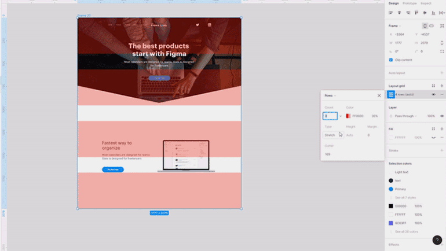
Task: Open the Pass through blend mode dropdown
Action: (x=406, y=116)
